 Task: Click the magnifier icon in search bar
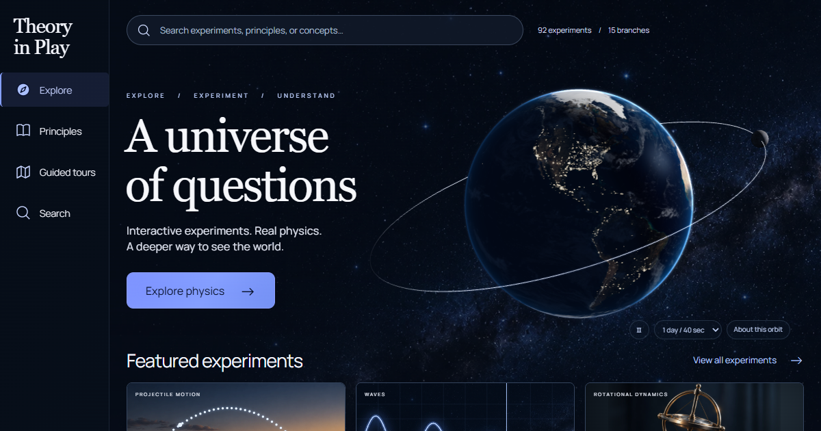tap(144, 30)
